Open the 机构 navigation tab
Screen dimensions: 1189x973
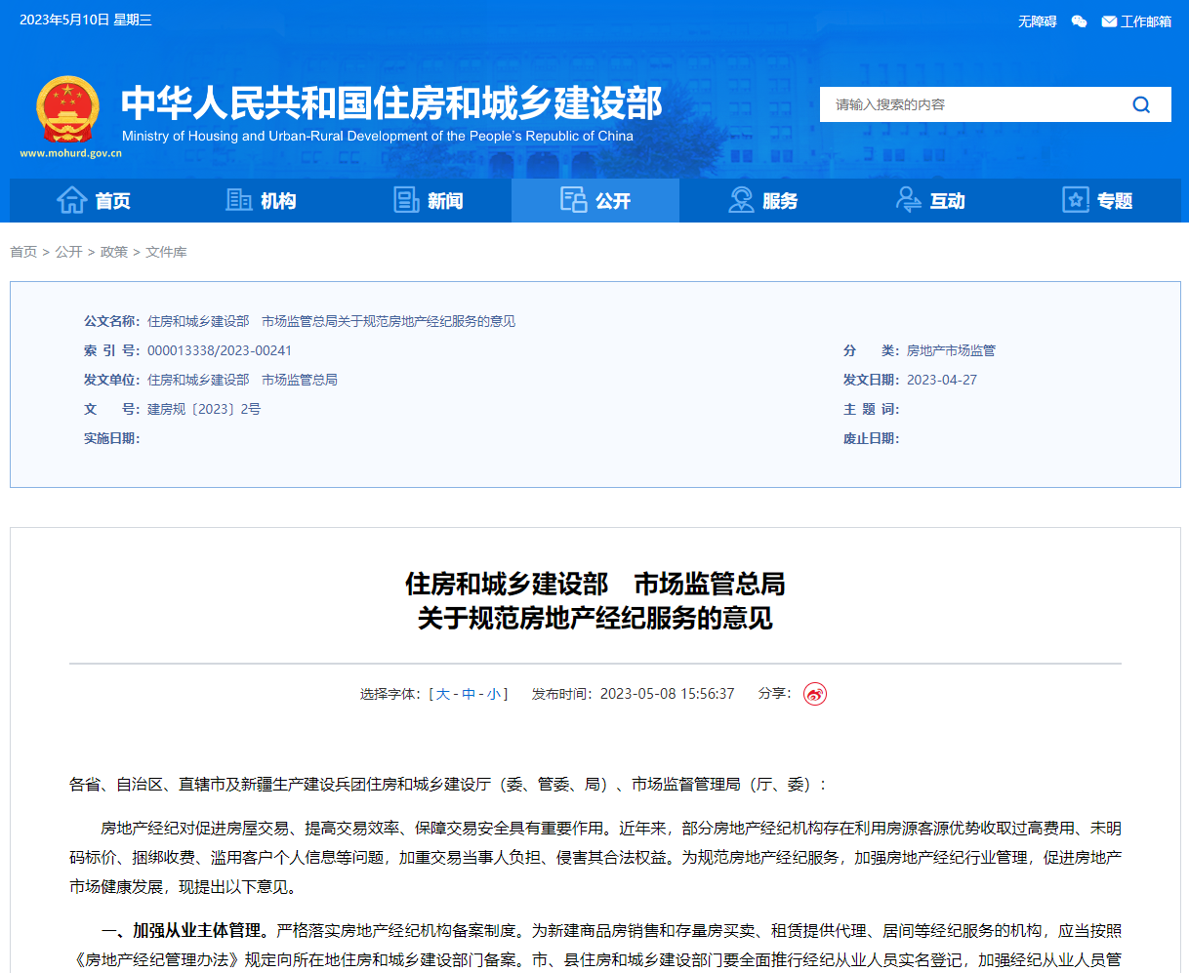(x=261, y=200)
